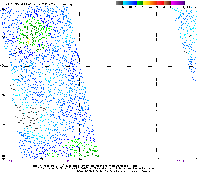This screenshot has height=173, width=197.
Task: Click the '>50 knots' color bar label
Action: coord(189,7)
